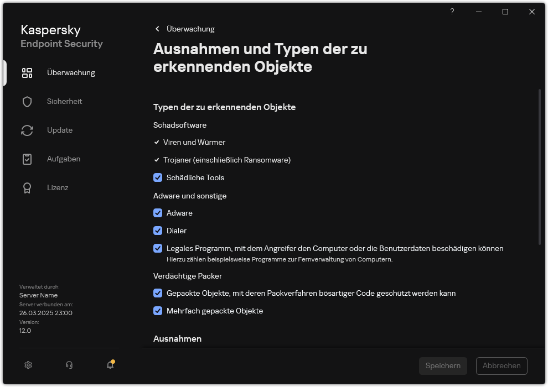Disable detection of Mehrfach gepackte Objekte
The width and height of the screenshot is (548, 387).
tap(158, 311)
